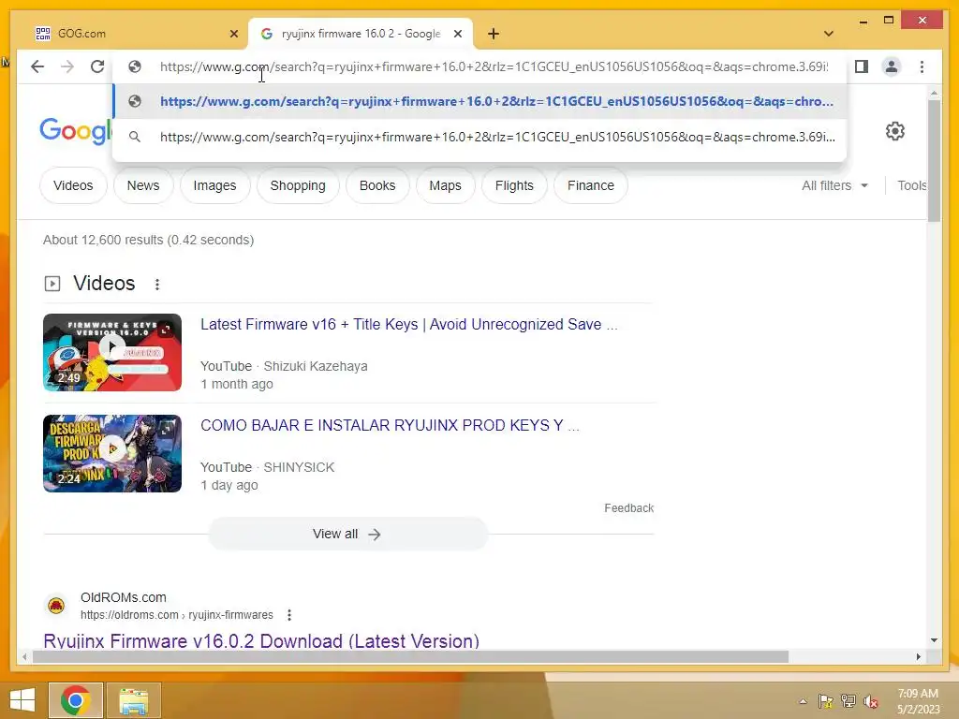Screen dimensions: 959x719
Task: Show hidden system tray icons
Action: 803,701
